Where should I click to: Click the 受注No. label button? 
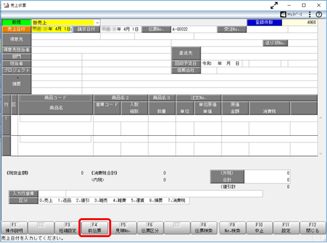(232, 29)
